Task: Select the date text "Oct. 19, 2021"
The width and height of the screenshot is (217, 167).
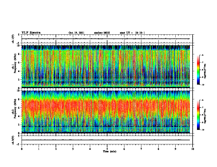Action: (76, 33)
